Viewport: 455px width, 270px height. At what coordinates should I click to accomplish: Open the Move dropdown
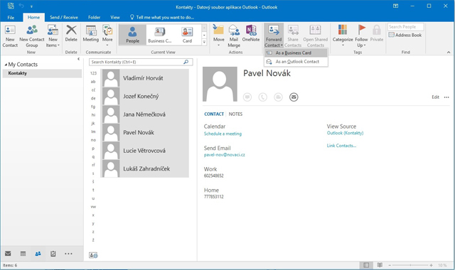(x=218, y=36)
